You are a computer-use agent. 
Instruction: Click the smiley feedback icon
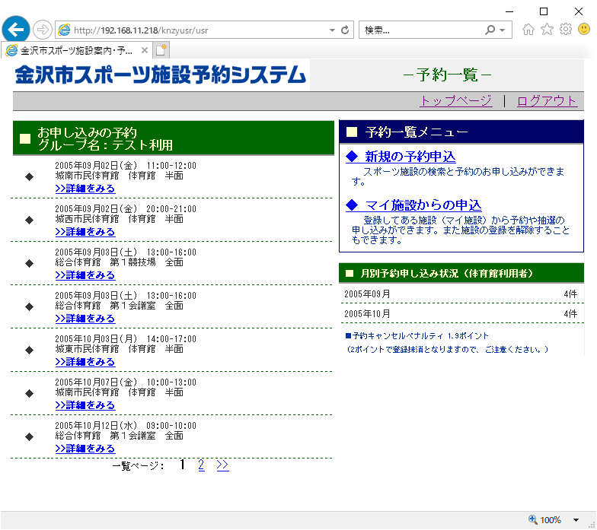(583, 29)
